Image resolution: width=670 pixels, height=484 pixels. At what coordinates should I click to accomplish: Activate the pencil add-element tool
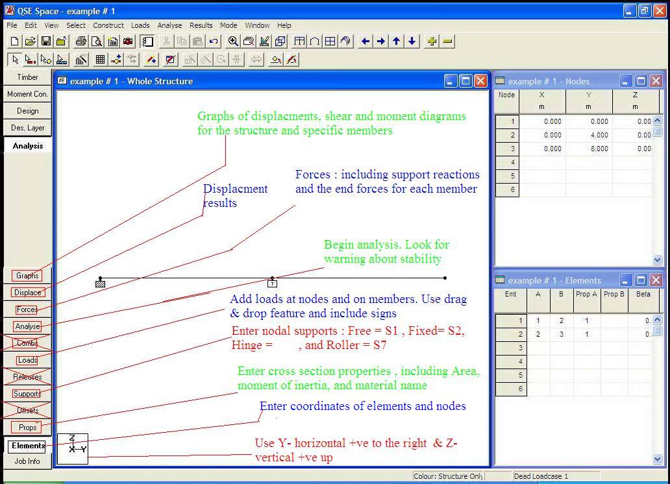coord(151,60)
